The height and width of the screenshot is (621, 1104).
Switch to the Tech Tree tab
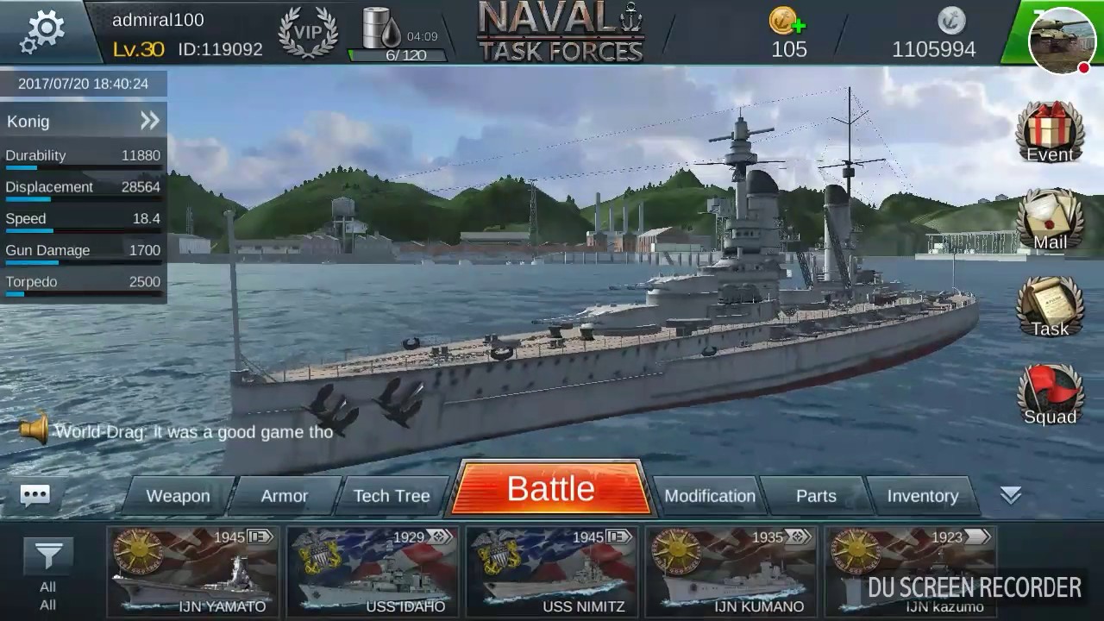pos(392,496)
